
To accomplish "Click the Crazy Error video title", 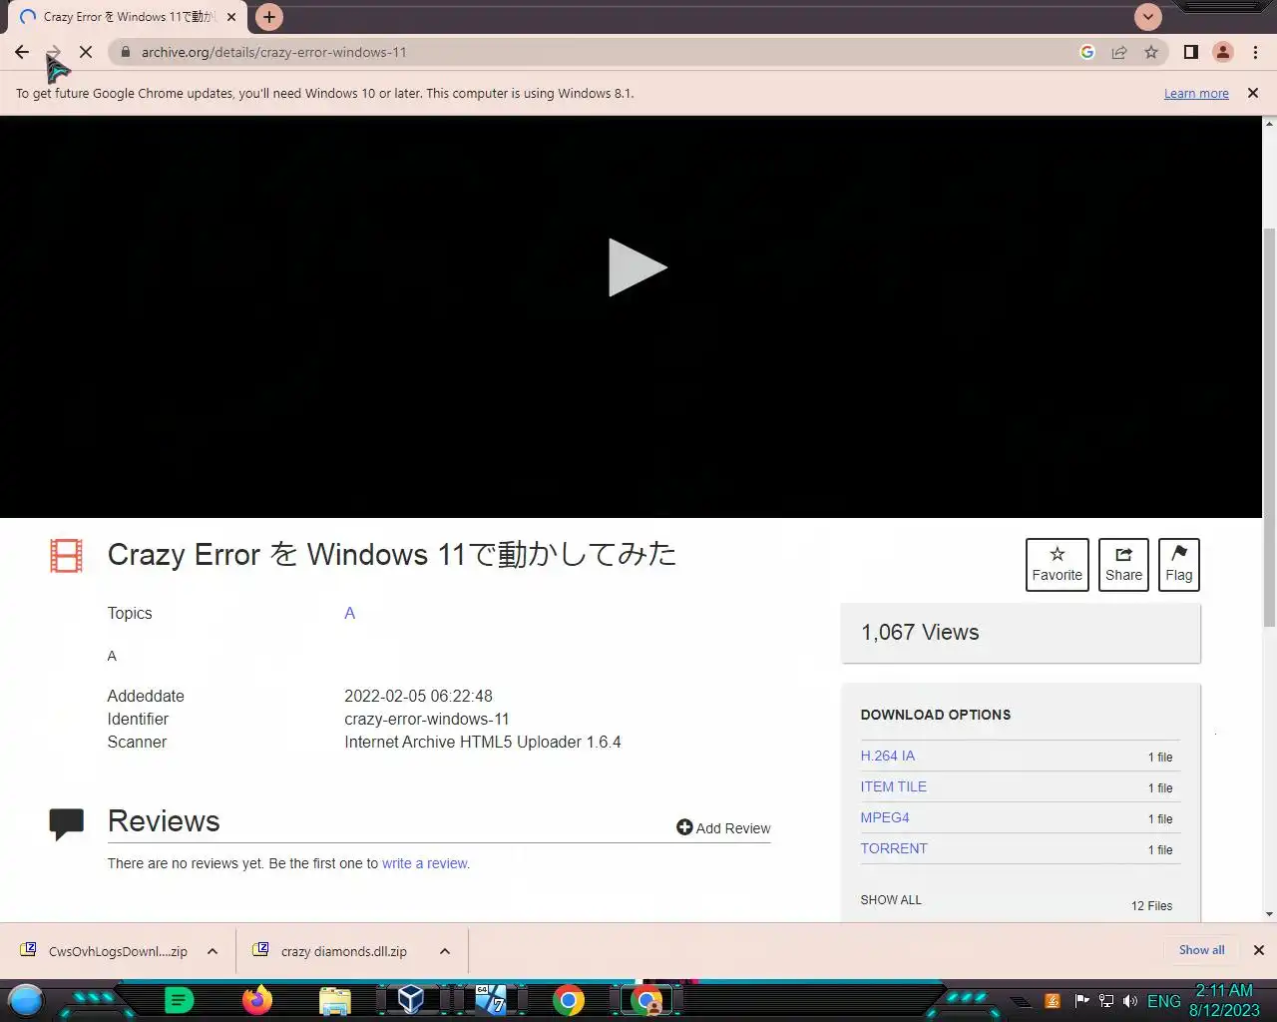I will coord(392,554).
